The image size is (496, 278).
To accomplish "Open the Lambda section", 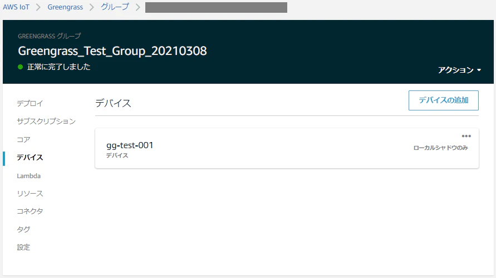I will pos(29,176).
